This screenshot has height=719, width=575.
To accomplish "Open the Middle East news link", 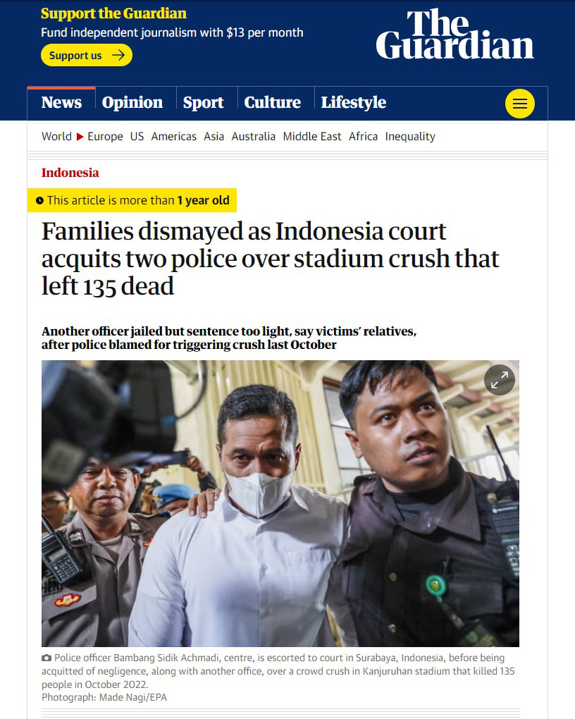I will 311,137.
